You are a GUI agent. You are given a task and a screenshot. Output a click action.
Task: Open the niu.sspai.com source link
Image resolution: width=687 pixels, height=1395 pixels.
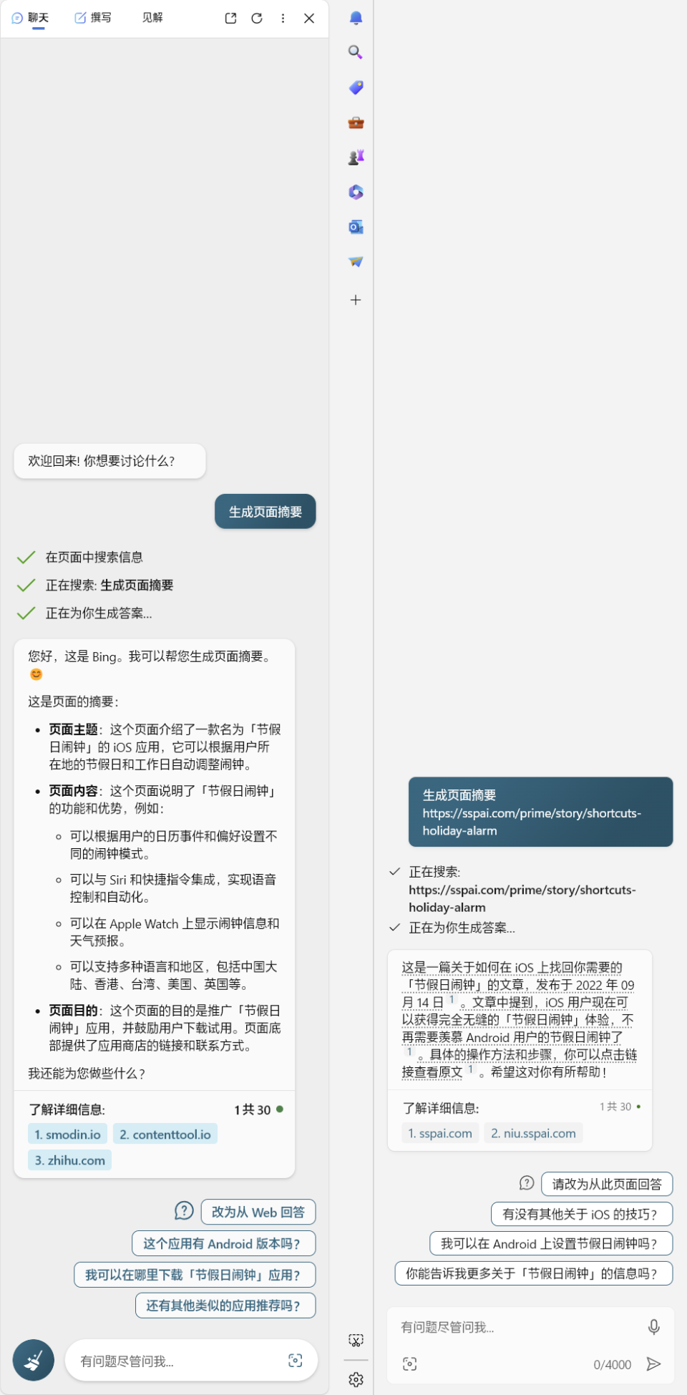534,1133
